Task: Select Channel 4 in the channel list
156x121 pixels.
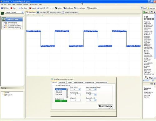Action: 61,94
